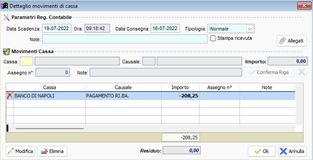This screenshot has height=160, width=313.
Task: Click the grey X button beside Conferma Riga
Action: [302, 72]
